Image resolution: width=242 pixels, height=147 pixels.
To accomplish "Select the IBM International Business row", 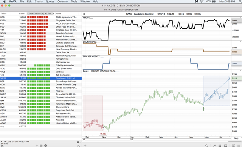I will (41, 101).
